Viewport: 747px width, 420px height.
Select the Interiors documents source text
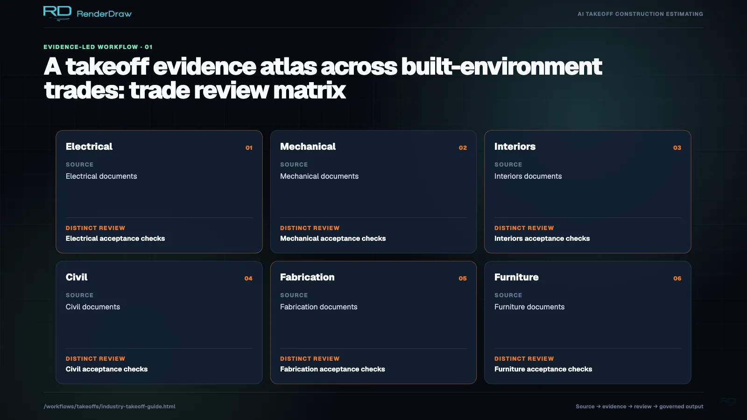[528, 176]
